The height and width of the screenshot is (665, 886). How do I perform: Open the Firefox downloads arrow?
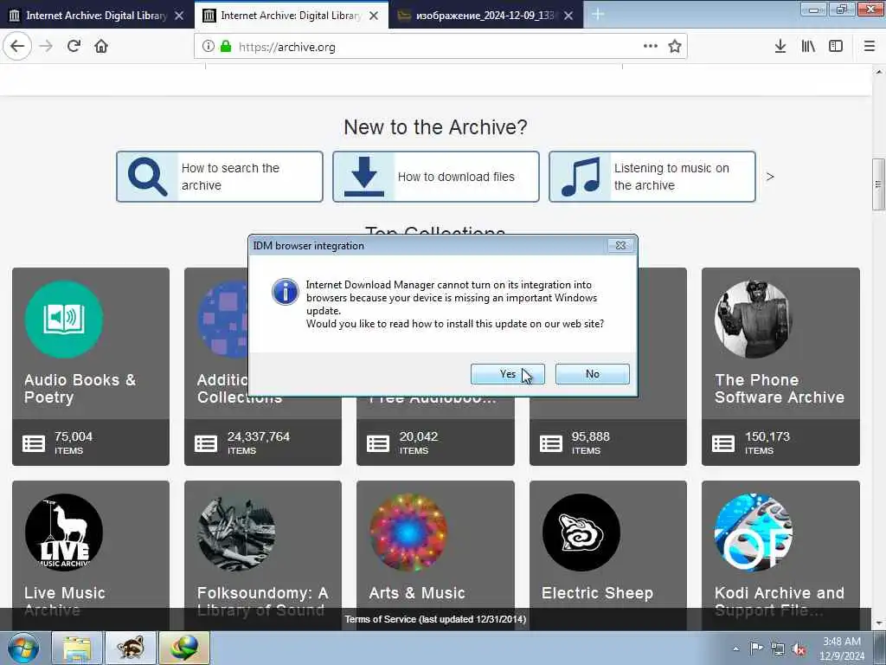click(780, 47)
